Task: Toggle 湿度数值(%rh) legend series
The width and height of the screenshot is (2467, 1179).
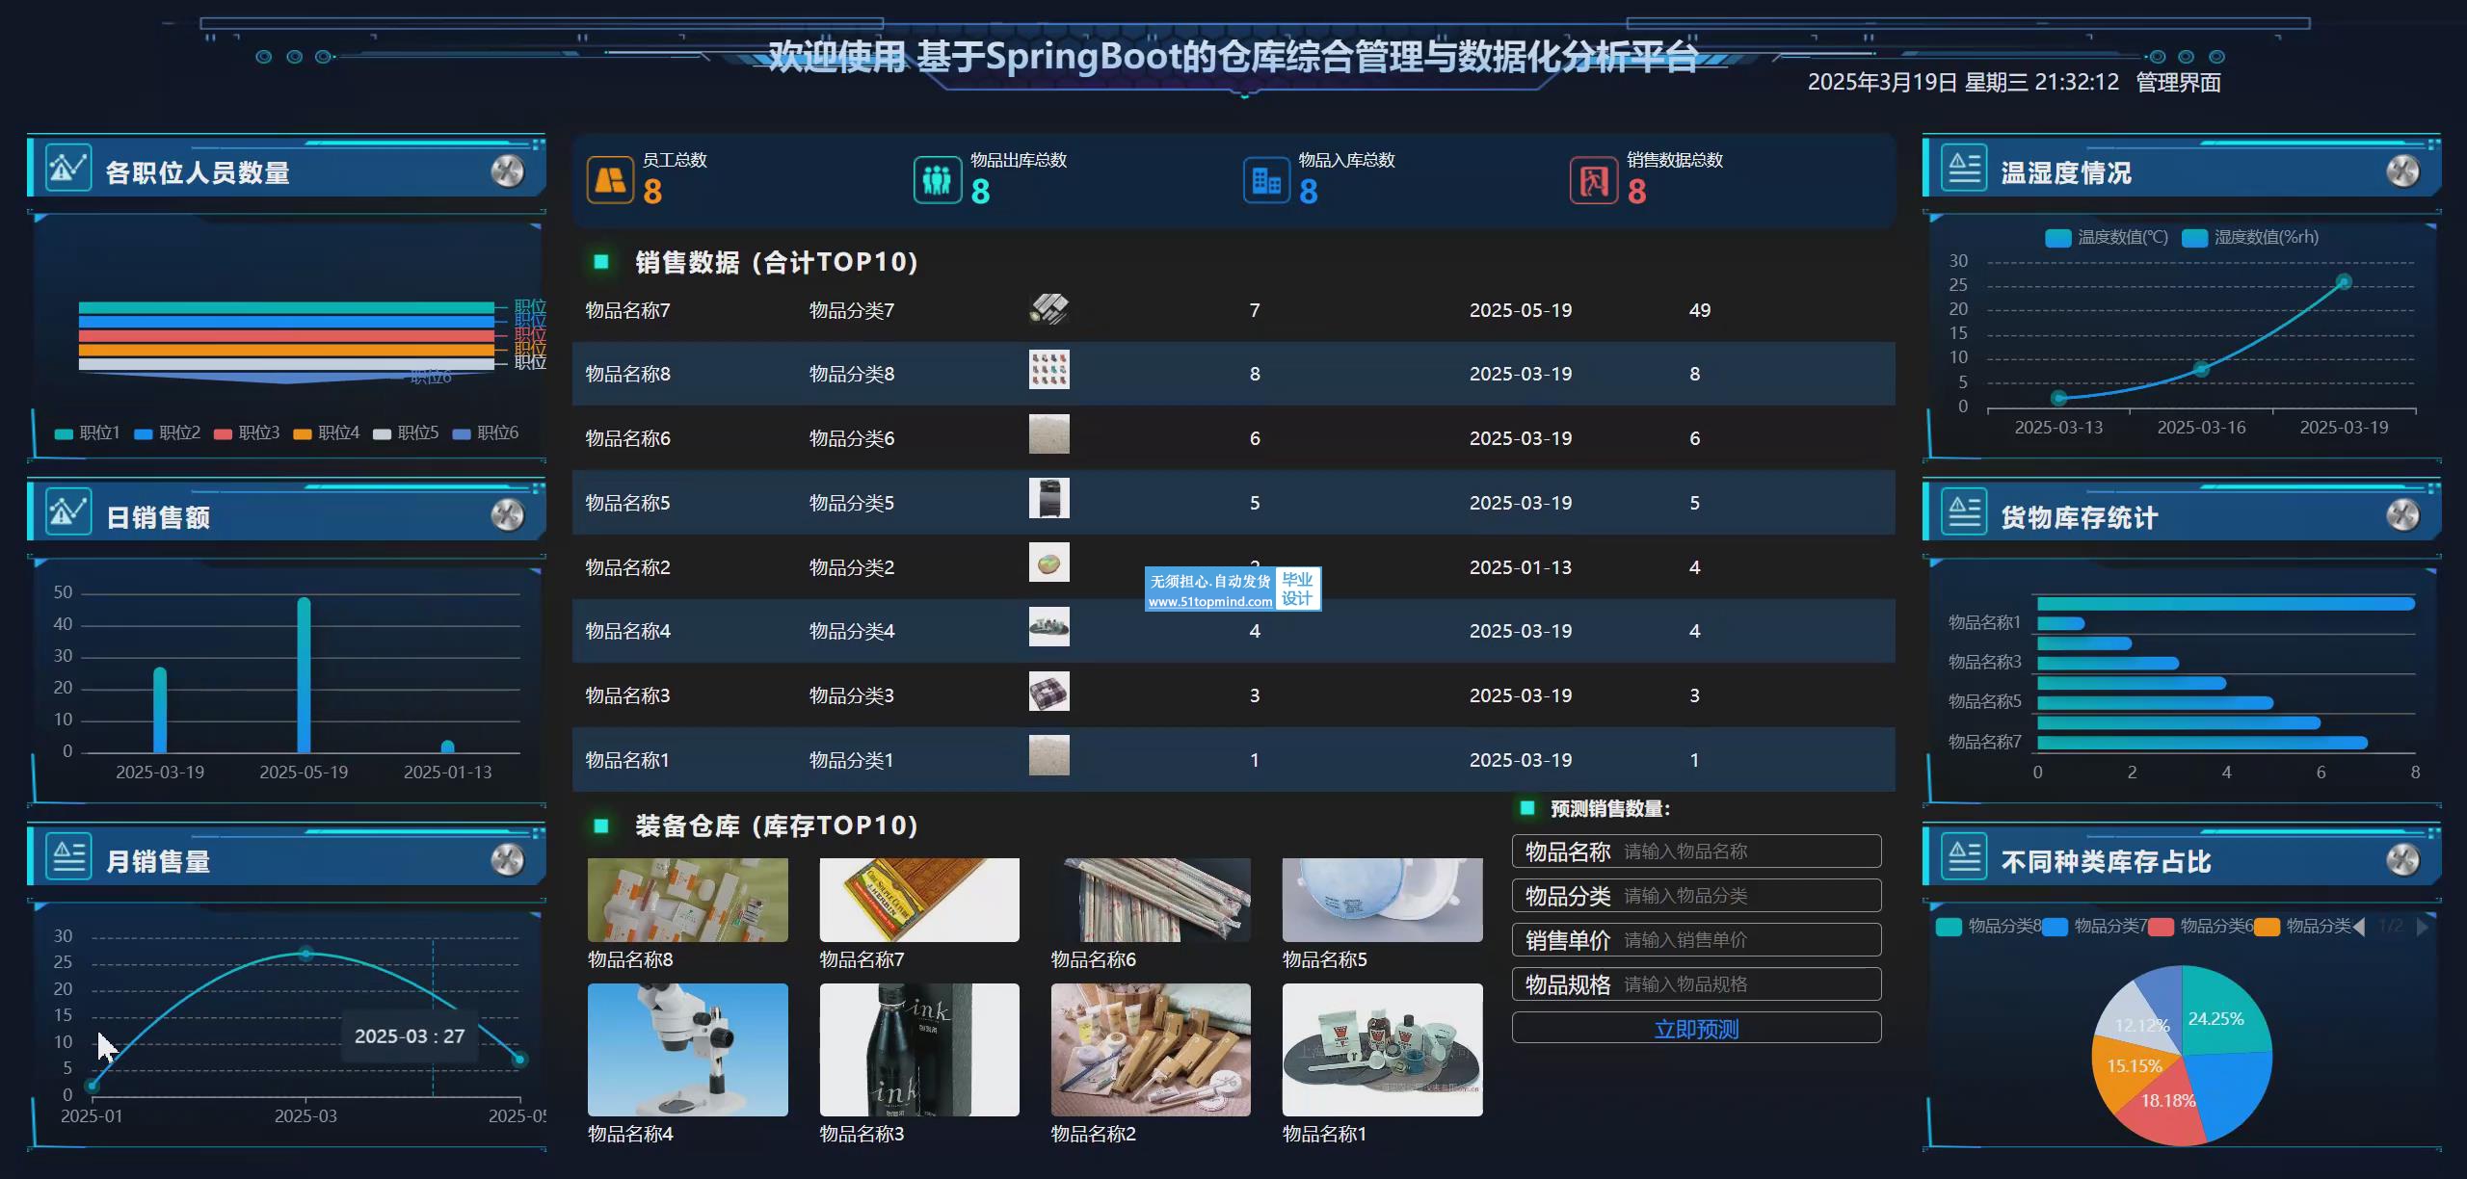Action: [x=2250, y=238]
